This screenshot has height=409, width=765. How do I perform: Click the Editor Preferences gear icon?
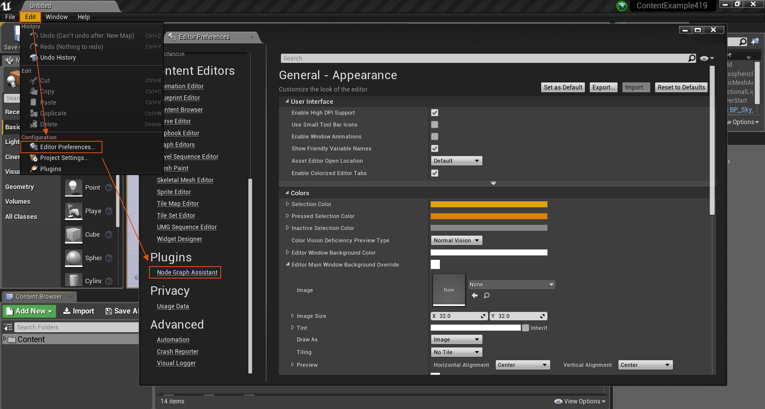[34, 147]
